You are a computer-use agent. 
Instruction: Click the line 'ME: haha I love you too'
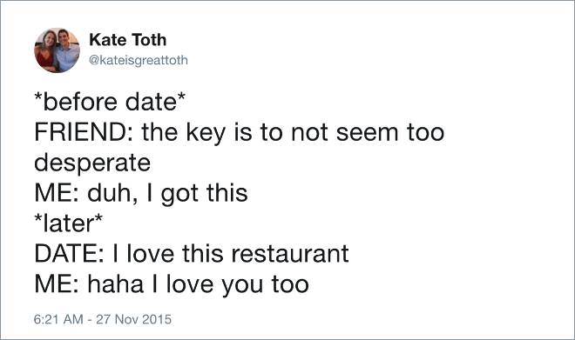172,284
